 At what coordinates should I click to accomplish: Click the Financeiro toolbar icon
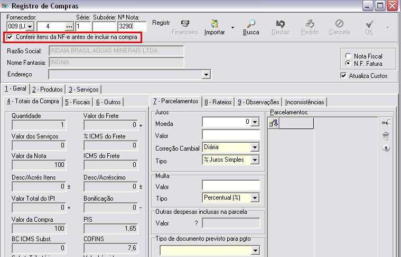click(185, 25)
